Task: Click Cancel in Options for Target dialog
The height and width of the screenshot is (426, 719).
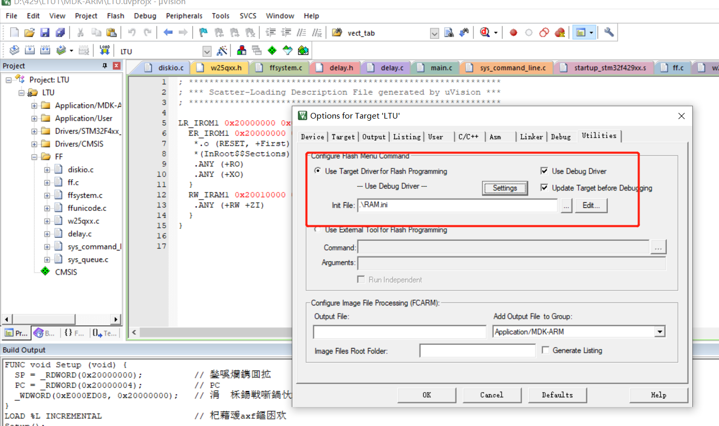Action: pos(491,395)
